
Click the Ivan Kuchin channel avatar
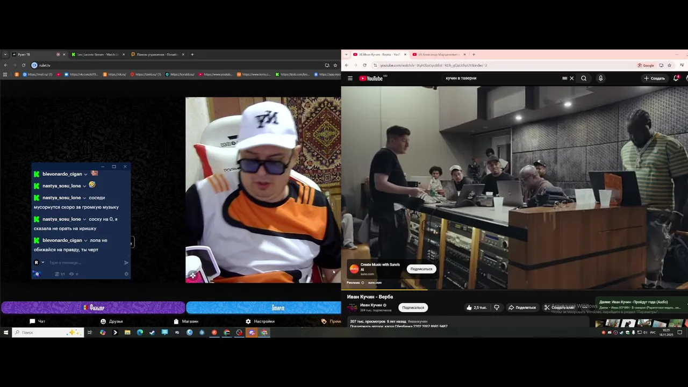[x=352, y=307]
